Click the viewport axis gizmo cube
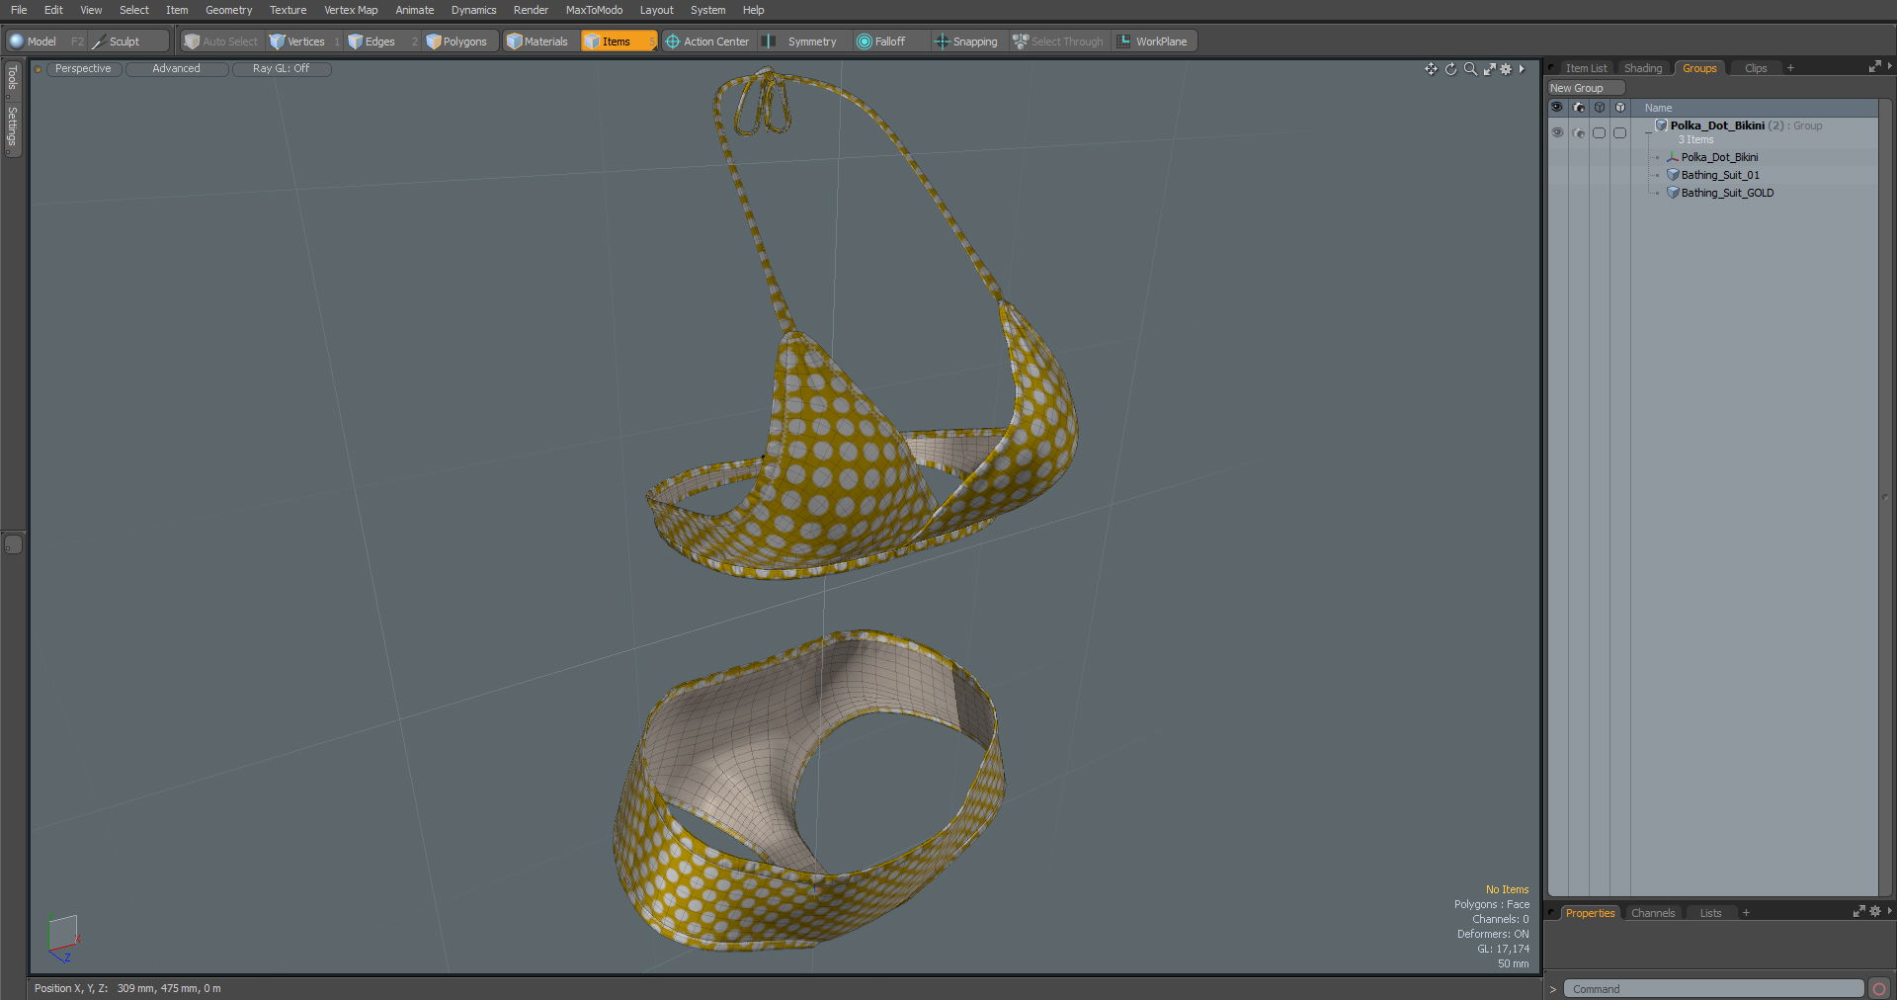Screen dimensions: 1897x1000 point(63,937)
